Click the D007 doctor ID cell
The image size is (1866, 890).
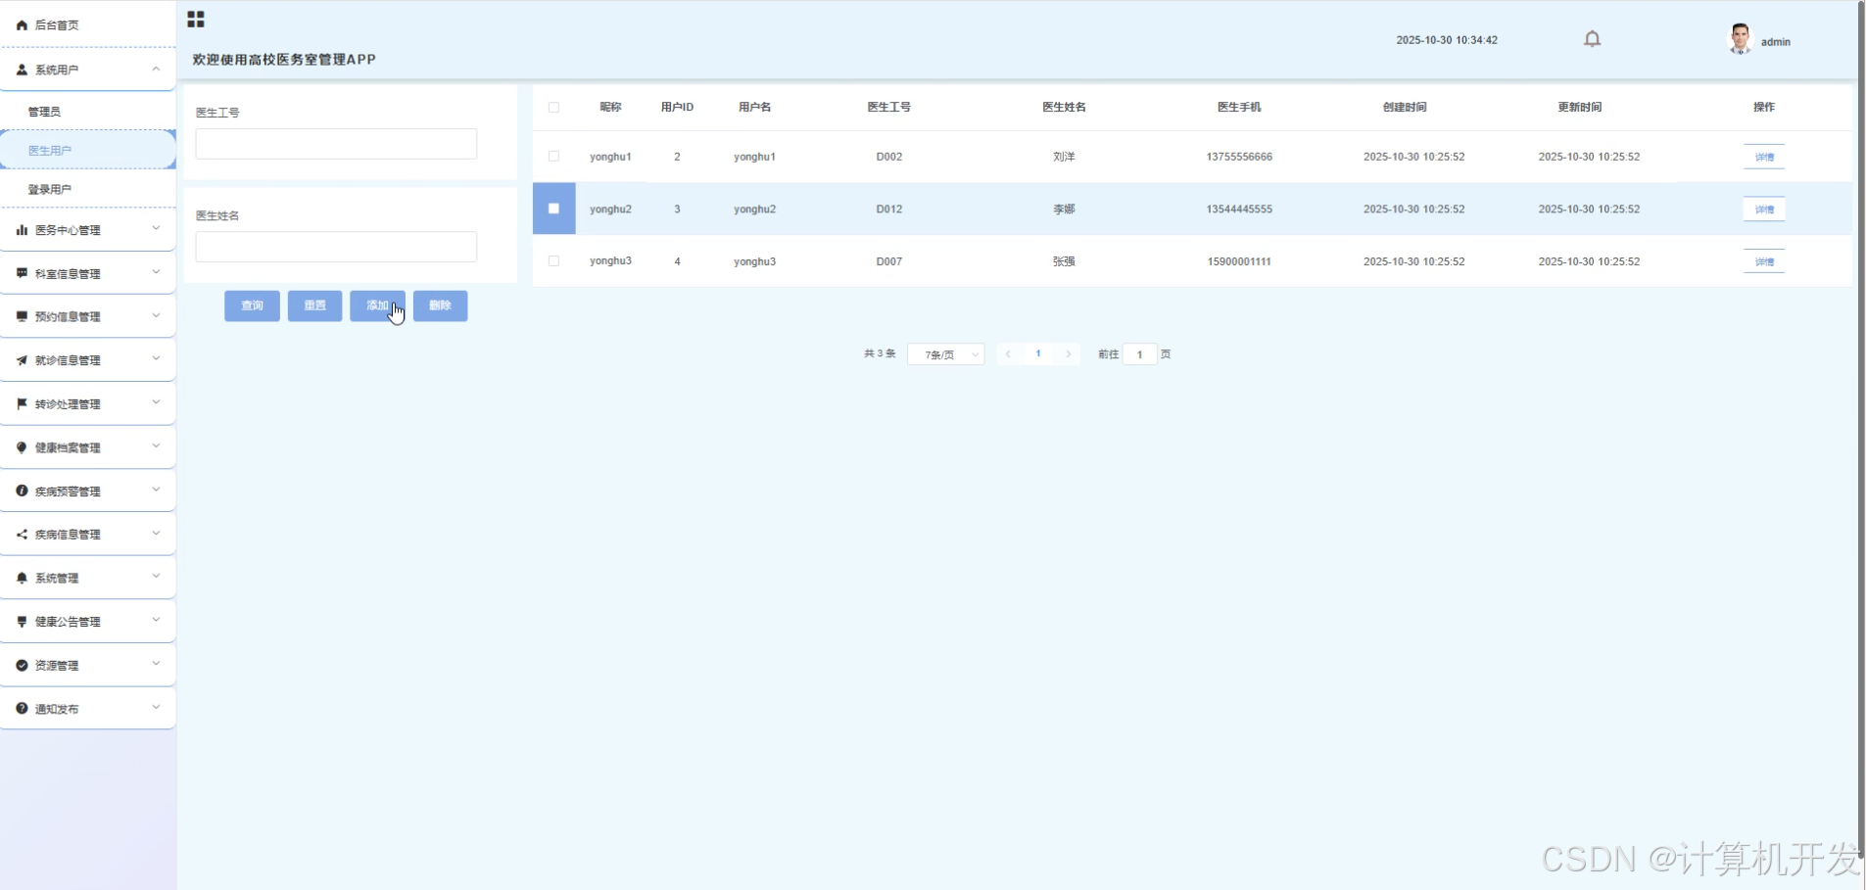tap(889, 261)
